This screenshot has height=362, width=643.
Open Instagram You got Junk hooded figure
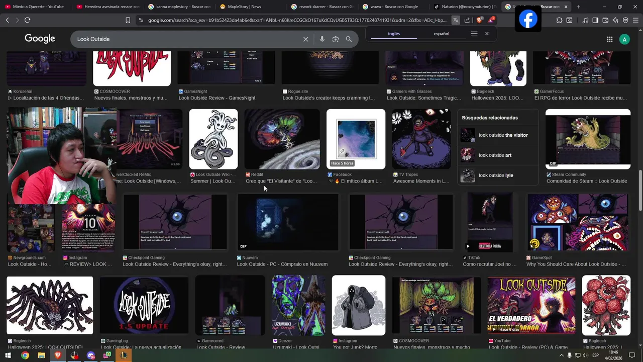click(359, 305)
